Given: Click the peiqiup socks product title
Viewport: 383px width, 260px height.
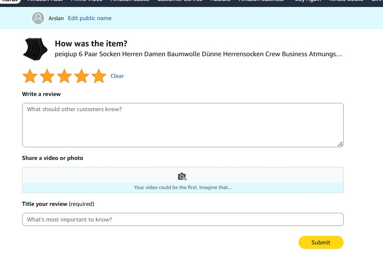Looking at the screenshot, I should (x=198, y=54).
